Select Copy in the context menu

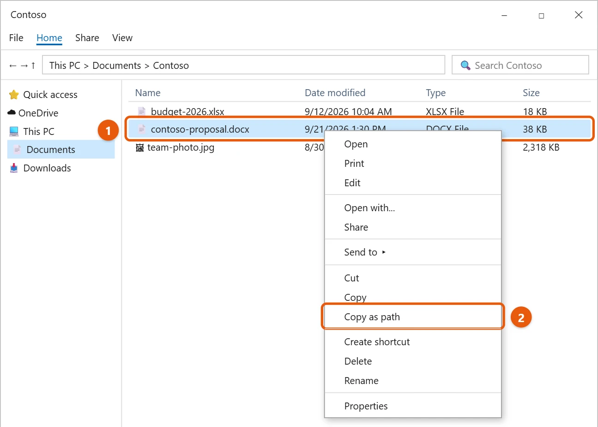click(x=413, y=298)
